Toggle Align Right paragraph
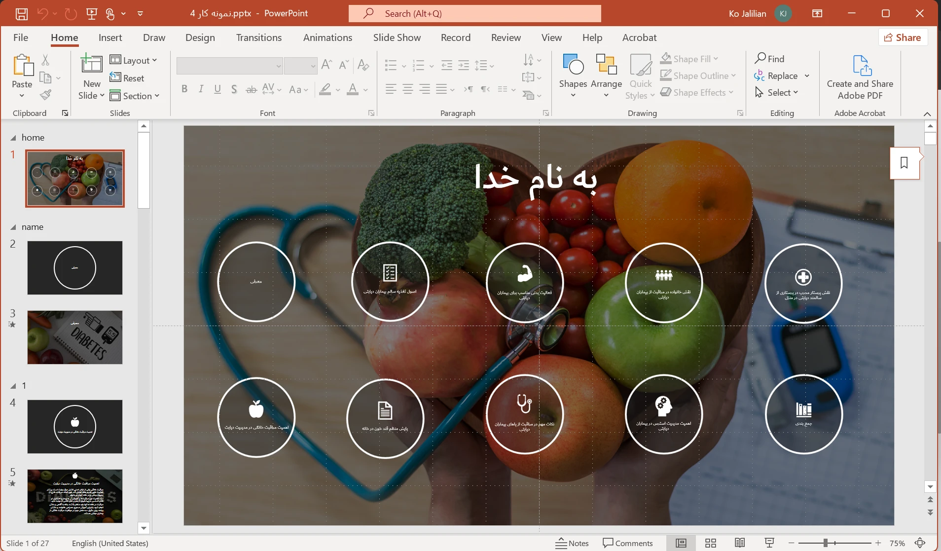Viewport: 941px width, 551px height. (425, 89)
